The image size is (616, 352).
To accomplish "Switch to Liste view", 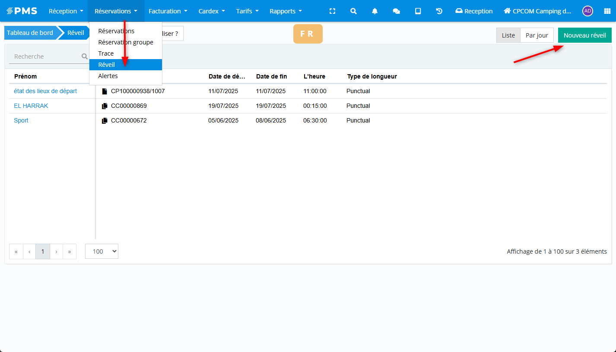I will coord(508,35).
